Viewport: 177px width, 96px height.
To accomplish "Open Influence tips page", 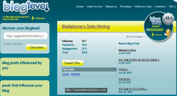I will point(143,7).
